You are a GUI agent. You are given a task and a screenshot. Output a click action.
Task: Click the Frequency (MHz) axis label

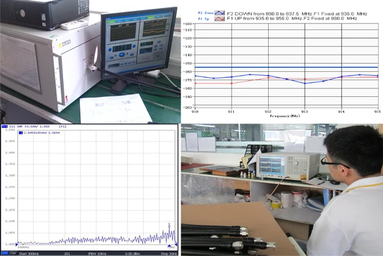285,117
